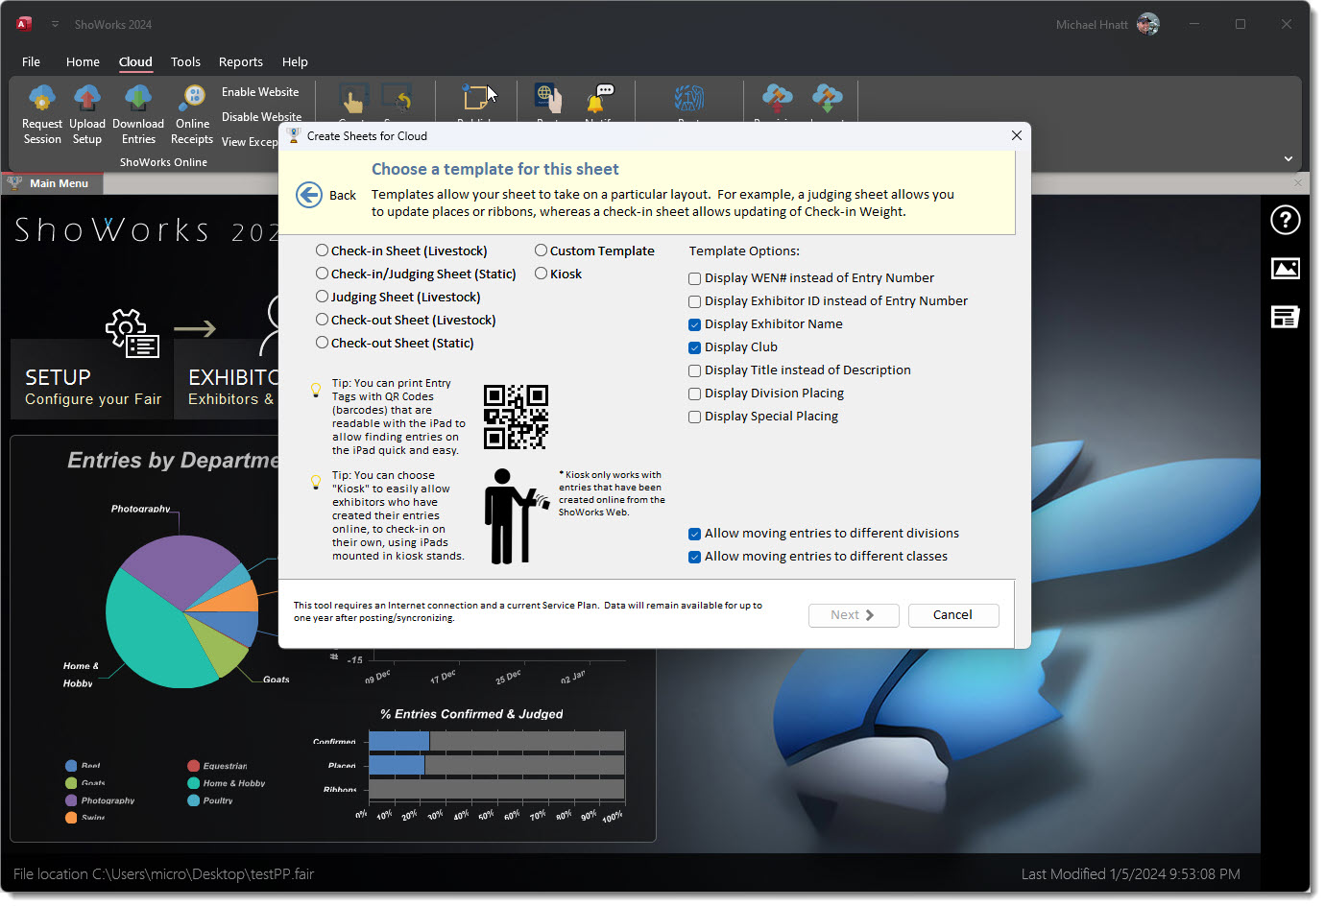Select the Kiosk radio button
This screenshot has height=907, width=1325.
click(542, 274)
